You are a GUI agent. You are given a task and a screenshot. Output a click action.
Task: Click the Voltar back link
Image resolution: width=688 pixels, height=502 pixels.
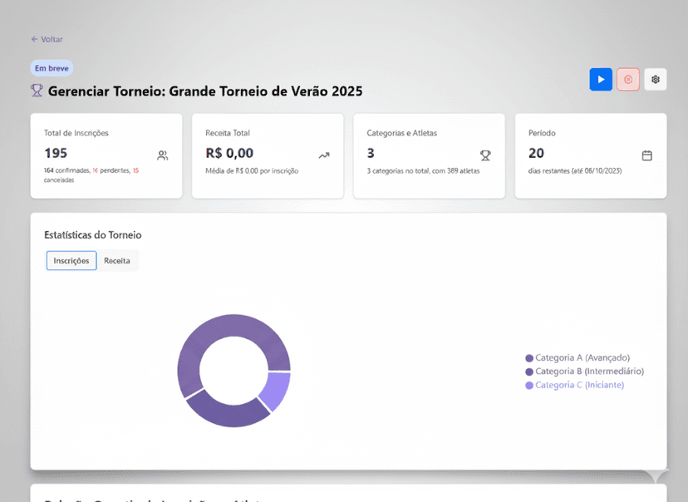47,39
